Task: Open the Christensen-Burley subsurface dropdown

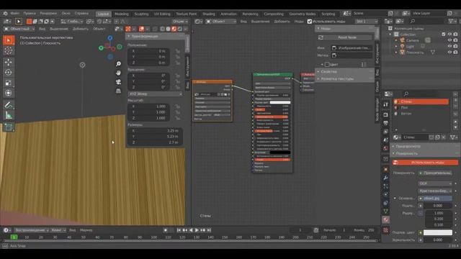Action: pyautogui.click(x=435, y=191)
